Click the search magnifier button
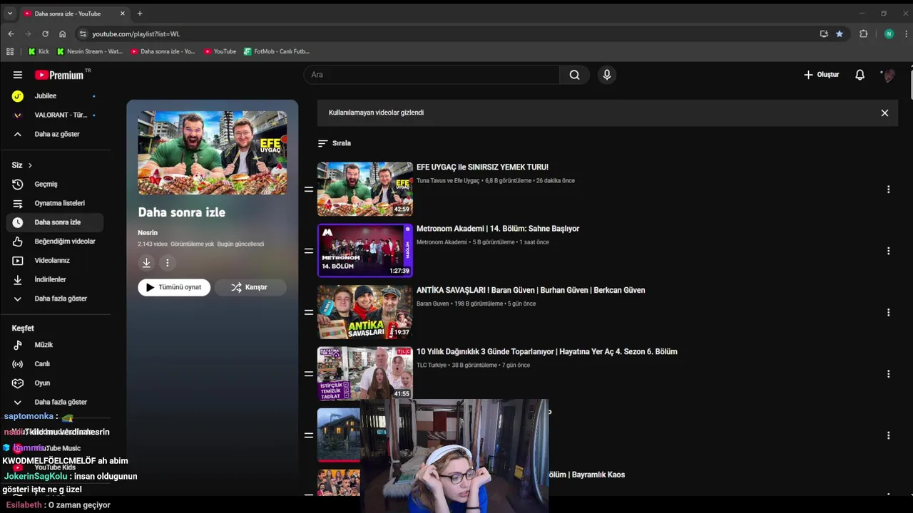 pos(574,75)
